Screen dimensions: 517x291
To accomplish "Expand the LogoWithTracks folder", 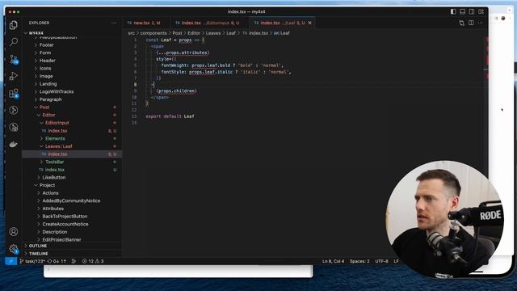I will (72, 91).
